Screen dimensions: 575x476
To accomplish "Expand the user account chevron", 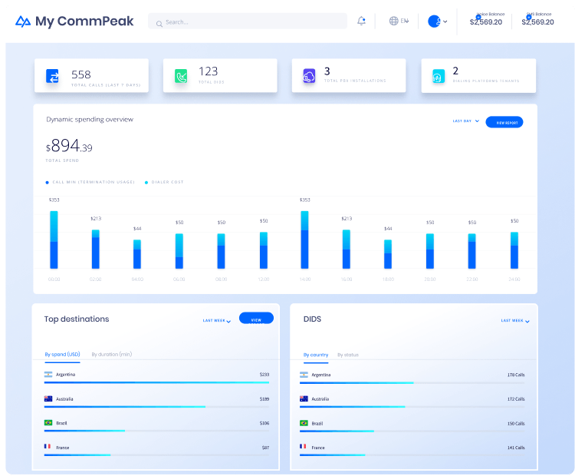I will (445, 21).
